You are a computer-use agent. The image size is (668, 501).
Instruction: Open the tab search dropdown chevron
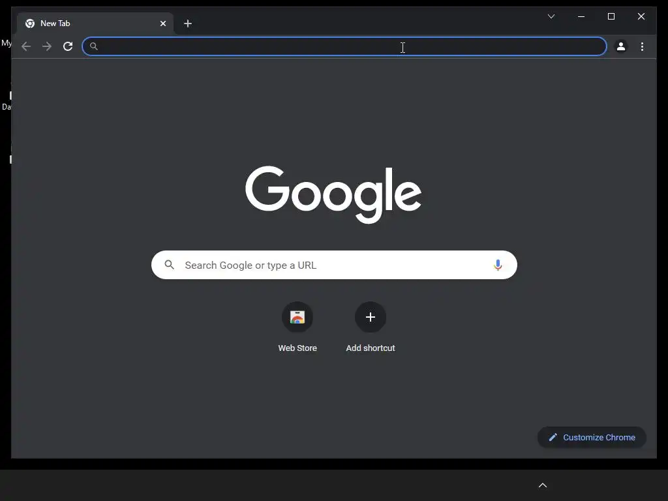[551, 16]
